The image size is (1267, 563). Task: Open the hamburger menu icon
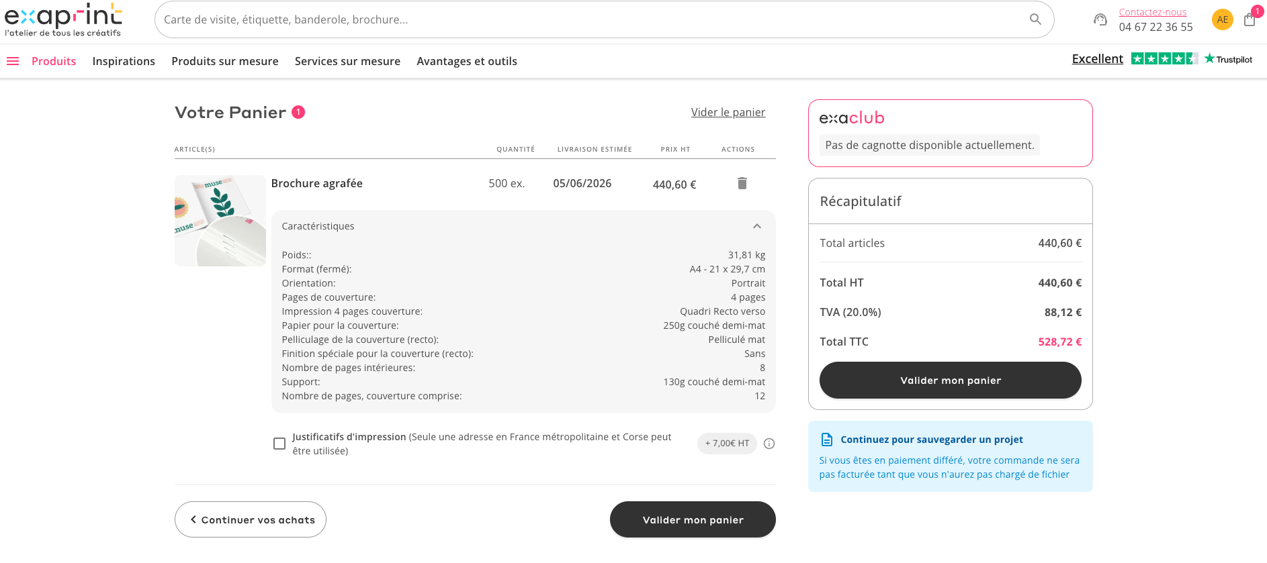[x=13, y=61]
